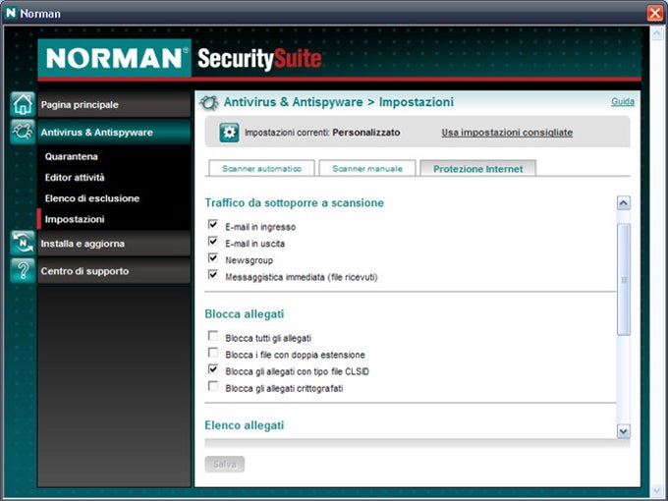Click the outer window scroll down arrow
Screen dimensions: 668x501
(656, 490)
